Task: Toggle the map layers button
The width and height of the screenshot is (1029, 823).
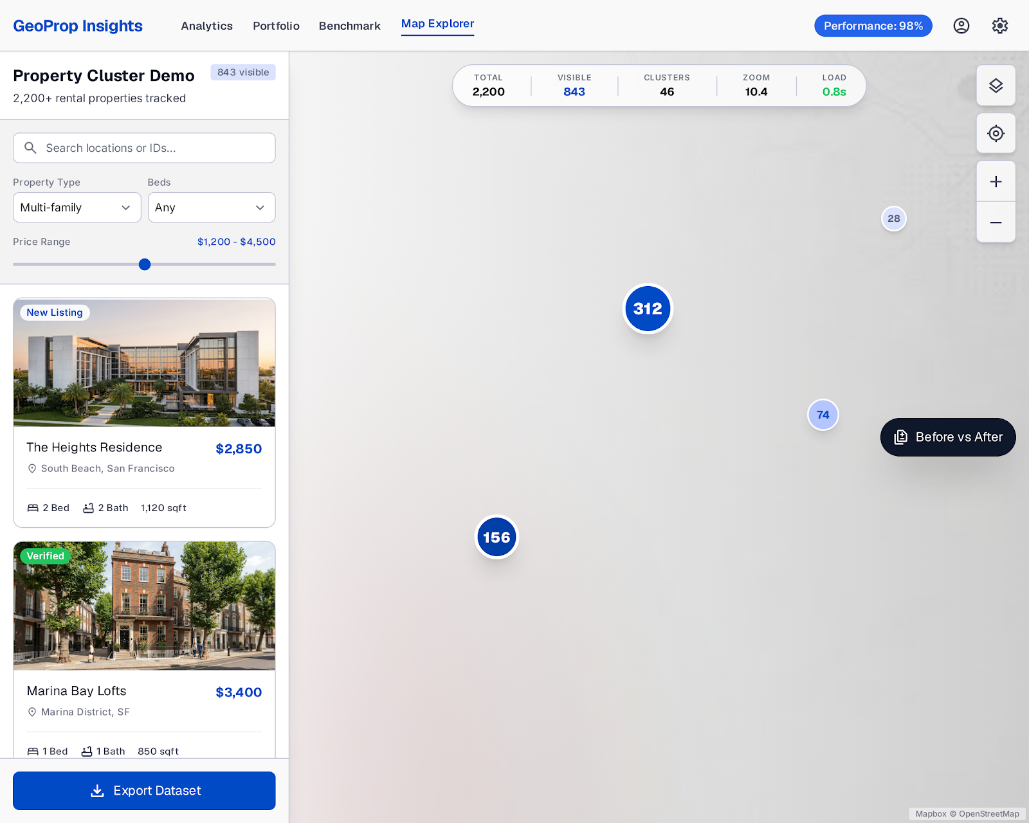Action: click(996, 86)
